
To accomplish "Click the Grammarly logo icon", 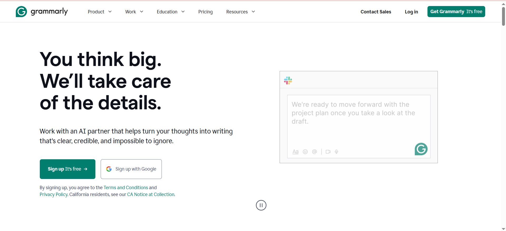I will point(21,12).
